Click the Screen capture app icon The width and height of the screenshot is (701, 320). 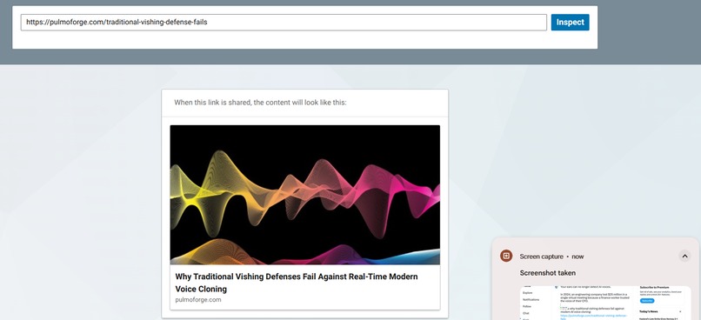506,257
